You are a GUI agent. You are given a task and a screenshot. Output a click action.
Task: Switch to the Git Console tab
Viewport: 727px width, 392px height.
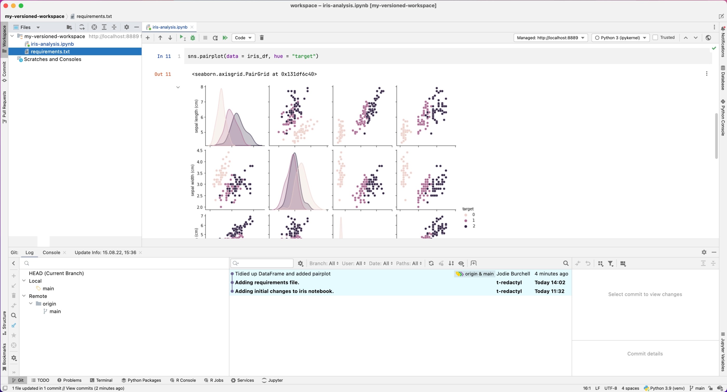click(x=51, y=253)
